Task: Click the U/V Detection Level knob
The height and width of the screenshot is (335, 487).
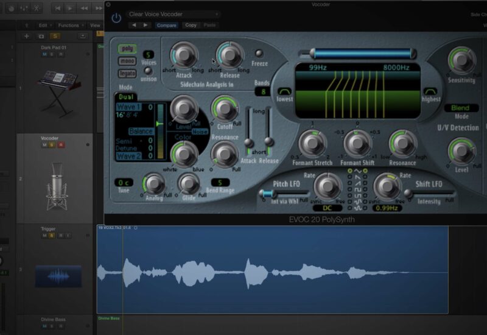Action: (x=461, y=151)
